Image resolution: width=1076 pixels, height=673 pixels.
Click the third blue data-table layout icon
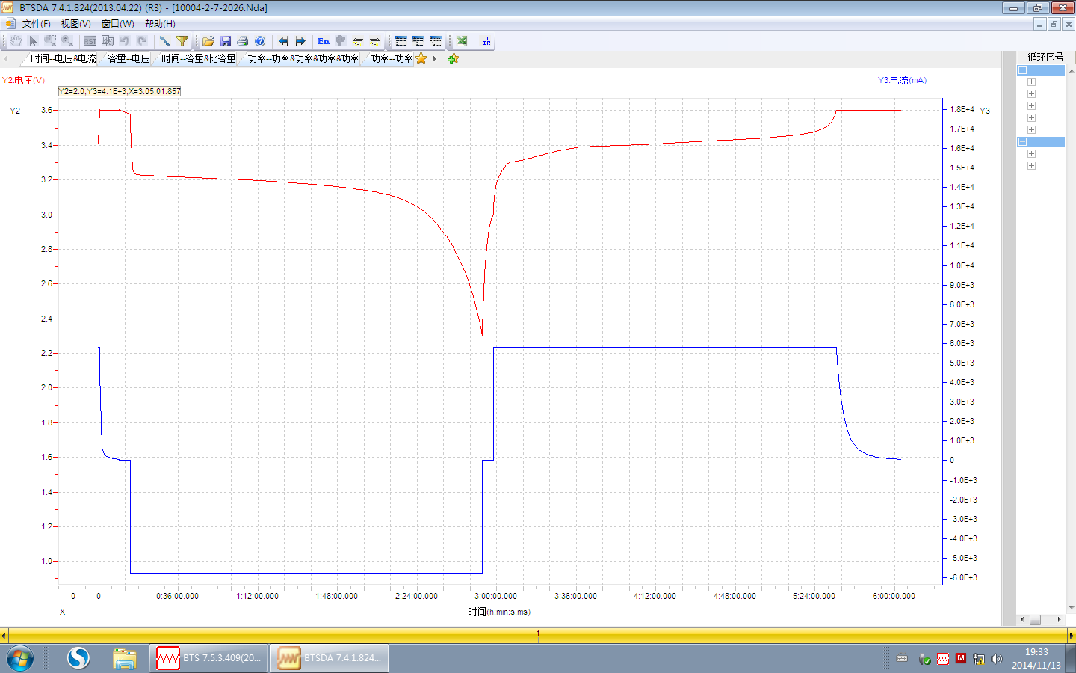tap(436, 41)
